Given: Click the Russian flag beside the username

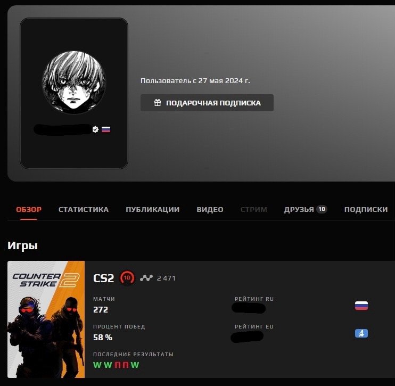Looking at the screenshot, I should pos(106,129).
